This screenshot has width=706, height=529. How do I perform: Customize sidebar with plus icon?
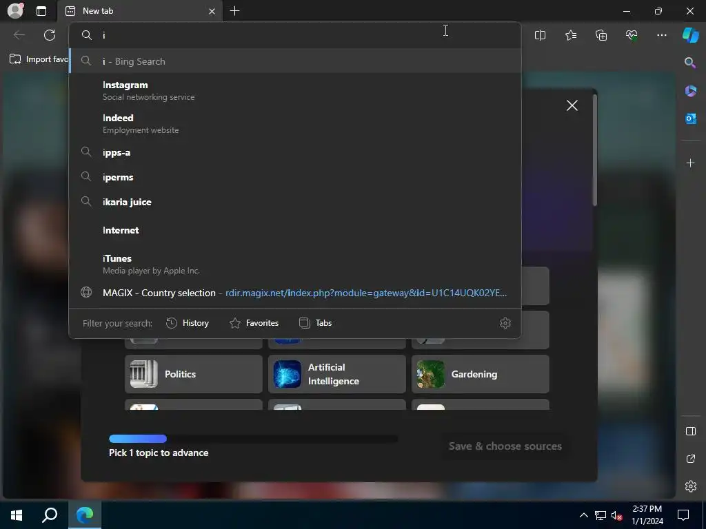(690, 163)
